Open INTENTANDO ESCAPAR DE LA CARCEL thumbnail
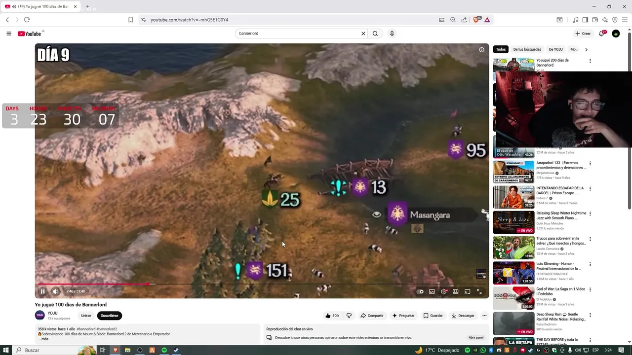The width and height of the screenshot is (632, 355). pyautogui.click(x=513, y=197)
